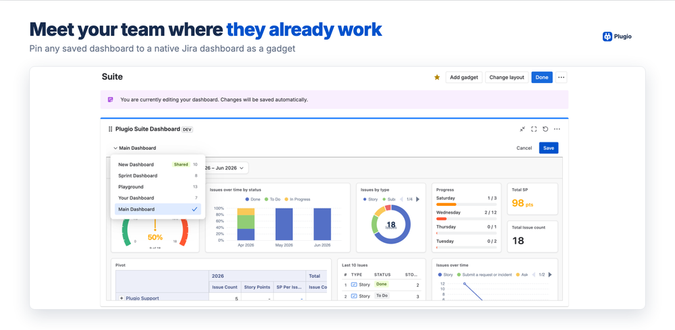
Task: Click the 2026 pivot header cell
Action: [x=257, y=276]
